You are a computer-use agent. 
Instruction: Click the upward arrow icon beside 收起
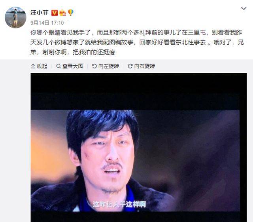[x=33, y=66]
